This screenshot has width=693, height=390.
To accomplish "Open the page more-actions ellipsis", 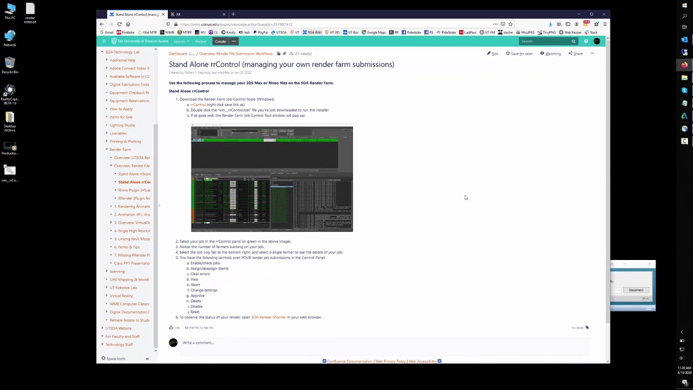I will 592,54.
